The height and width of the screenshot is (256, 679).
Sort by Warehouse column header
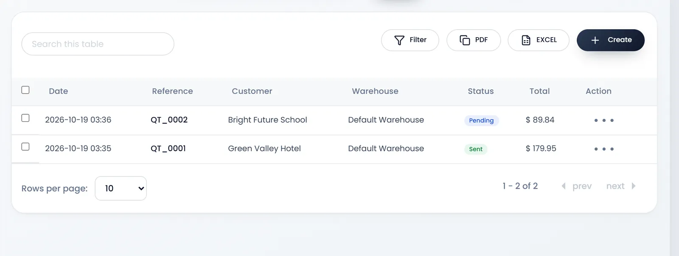click(375, 91)
